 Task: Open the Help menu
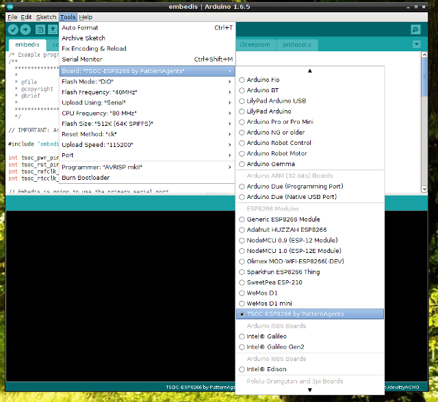[86, 17]
